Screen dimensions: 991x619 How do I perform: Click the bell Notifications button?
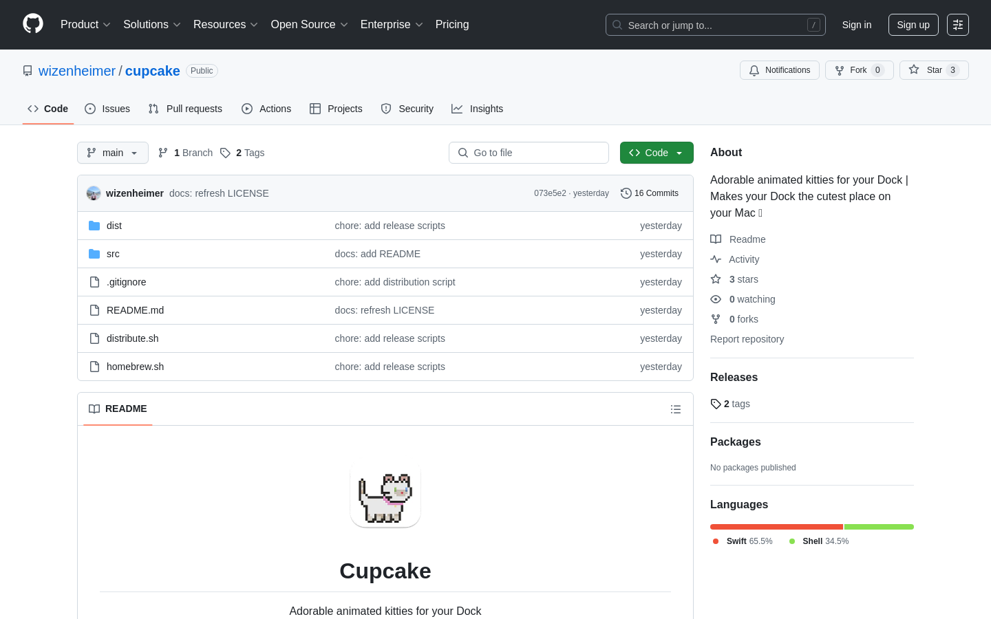click(x=780, y=70)
